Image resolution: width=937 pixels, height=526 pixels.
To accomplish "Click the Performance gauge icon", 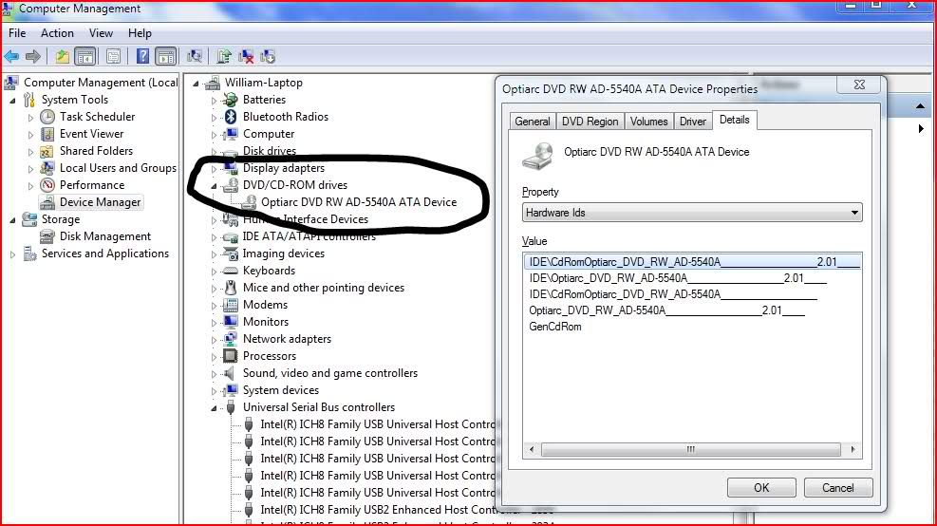I will click(47, 185).
